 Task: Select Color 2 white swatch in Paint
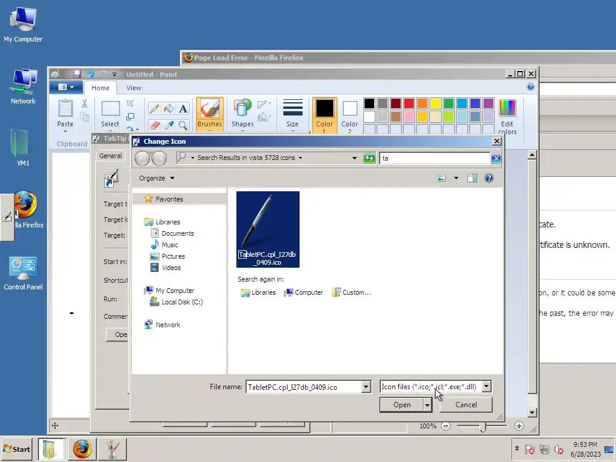tap(350, 115)
